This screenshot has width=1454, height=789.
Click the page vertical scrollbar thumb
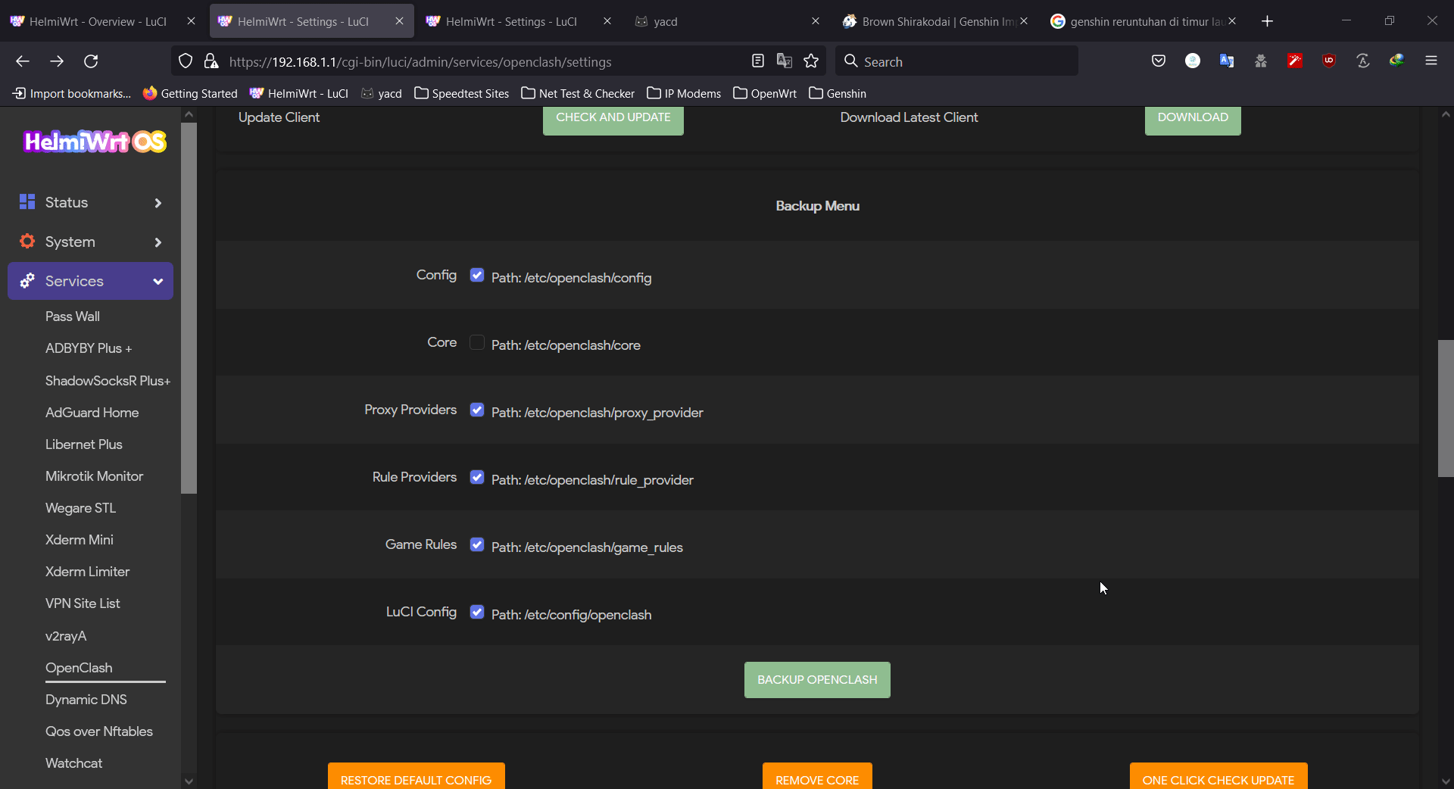coord(1446,409)
